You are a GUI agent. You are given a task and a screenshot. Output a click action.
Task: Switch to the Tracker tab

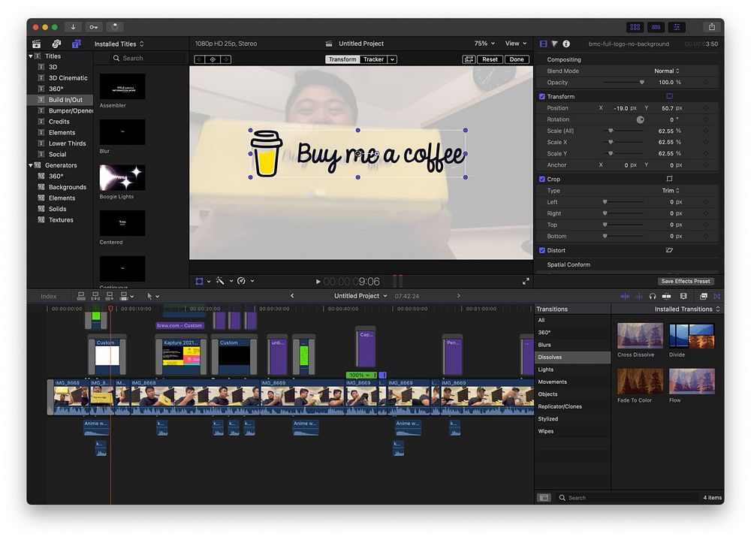click(373, 59)
